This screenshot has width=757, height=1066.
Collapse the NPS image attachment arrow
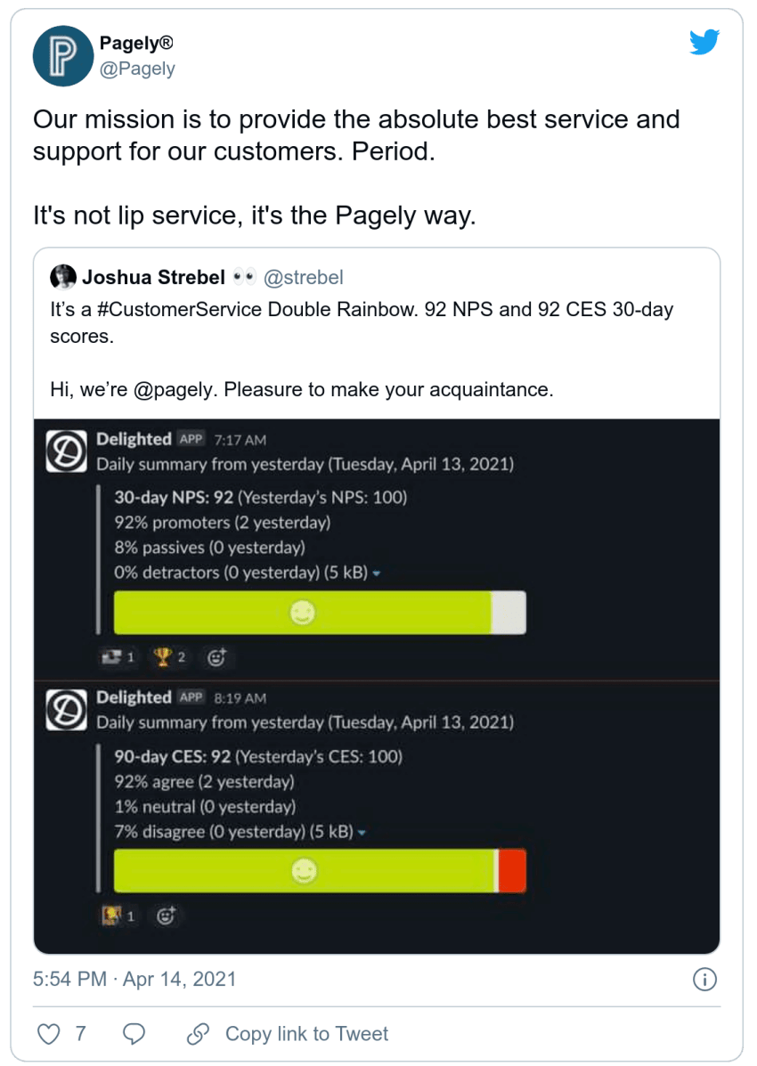pos(377,574)
